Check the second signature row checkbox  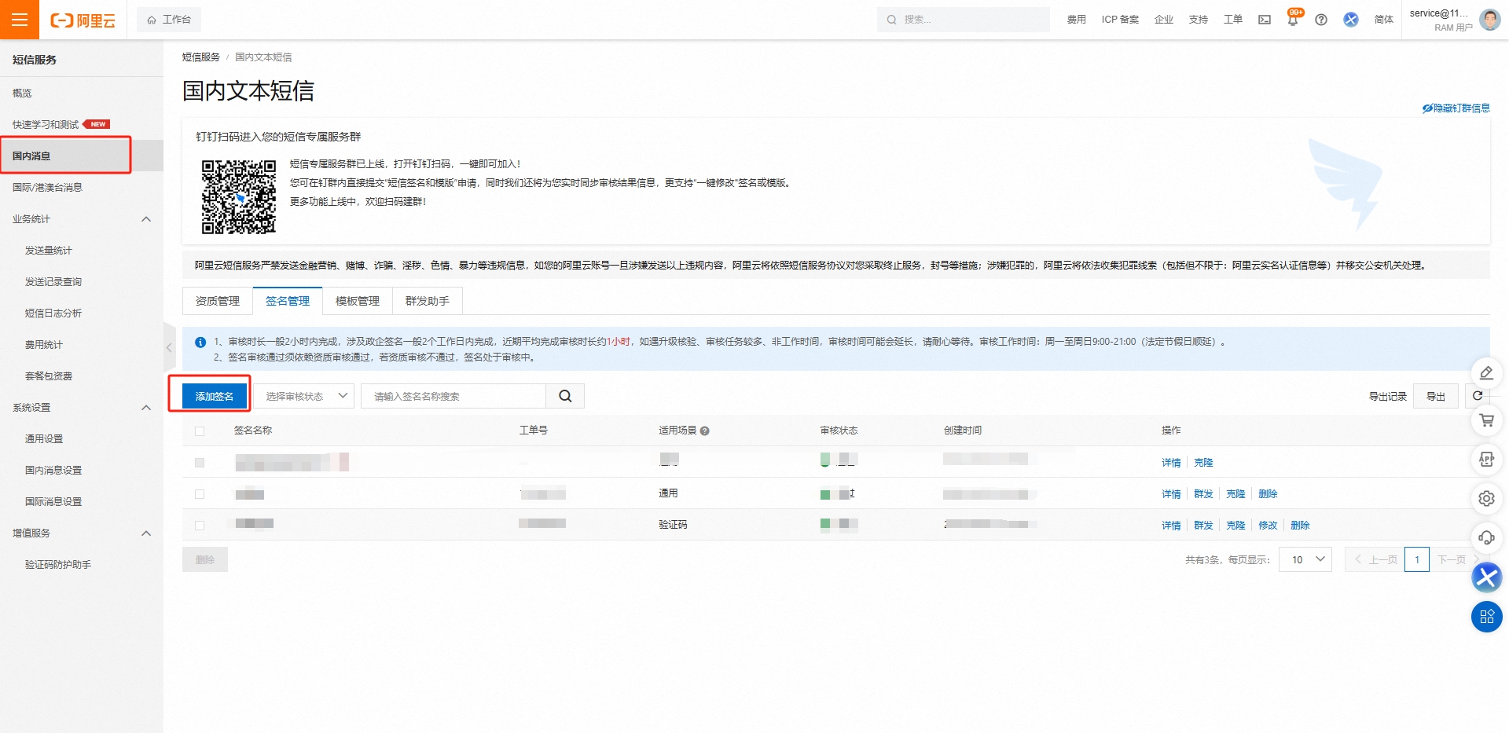point(200,494)
